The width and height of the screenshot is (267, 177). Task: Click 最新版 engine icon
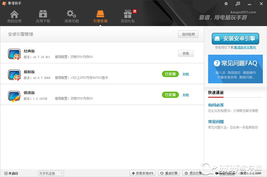tap(15, 75)
